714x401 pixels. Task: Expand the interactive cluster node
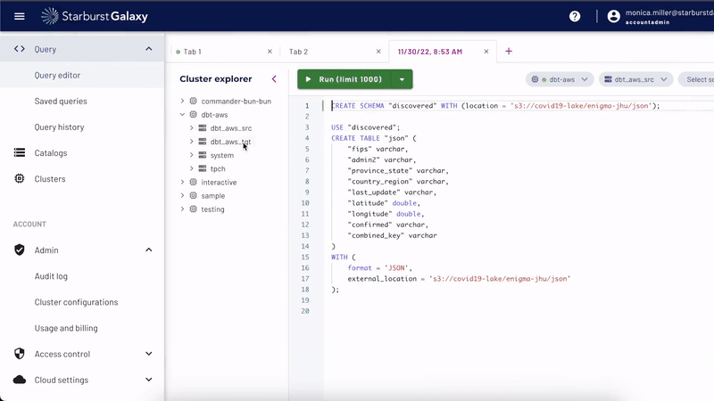(x=182, y=182)
